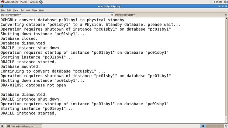Select the active workspace in the switcher
This screenshot has width=228, height=128.
point(203,126)
